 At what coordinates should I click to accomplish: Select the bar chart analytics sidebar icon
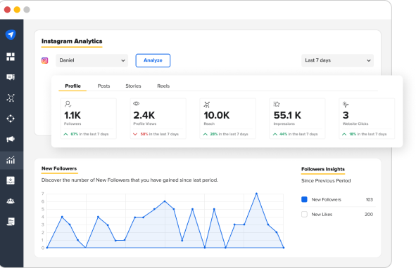[x=11, y=160]
